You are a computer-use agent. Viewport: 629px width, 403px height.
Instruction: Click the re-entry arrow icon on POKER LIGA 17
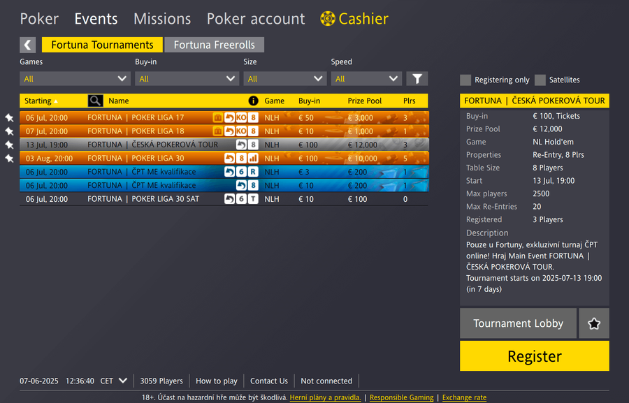pyautogui.click(x=229, y=117)
